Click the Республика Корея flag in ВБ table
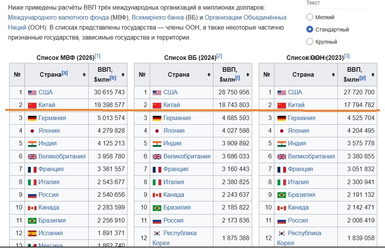The width and height of the screenshot is (385, 249). point(157,233)
